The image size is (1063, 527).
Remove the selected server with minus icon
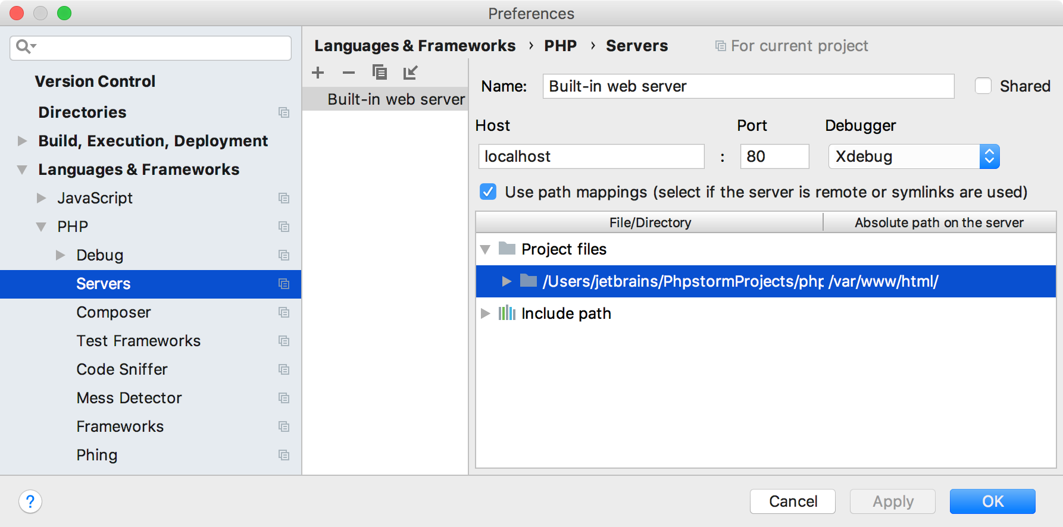pos(349,73)
